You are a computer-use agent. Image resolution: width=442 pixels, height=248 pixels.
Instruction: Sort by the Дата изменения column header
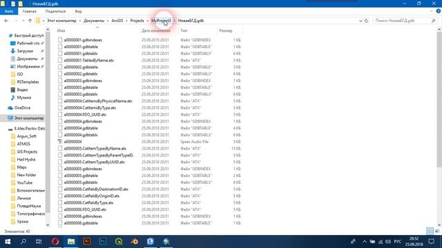155,30
